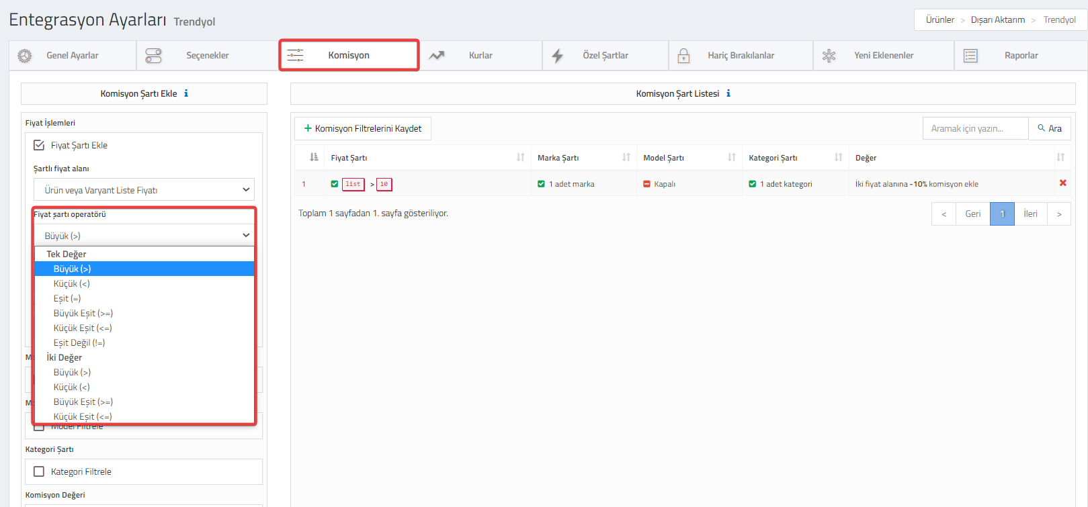Choose Küçük (<) under İki Değer

pos(144,387)
